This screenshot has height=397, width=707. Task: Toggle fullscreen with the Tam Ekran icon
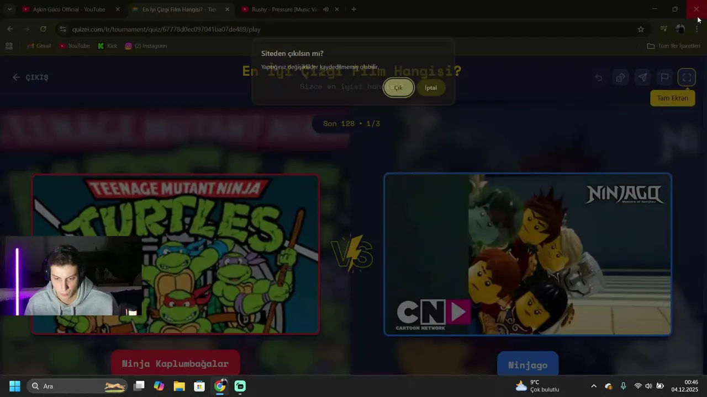pos(687,78)
